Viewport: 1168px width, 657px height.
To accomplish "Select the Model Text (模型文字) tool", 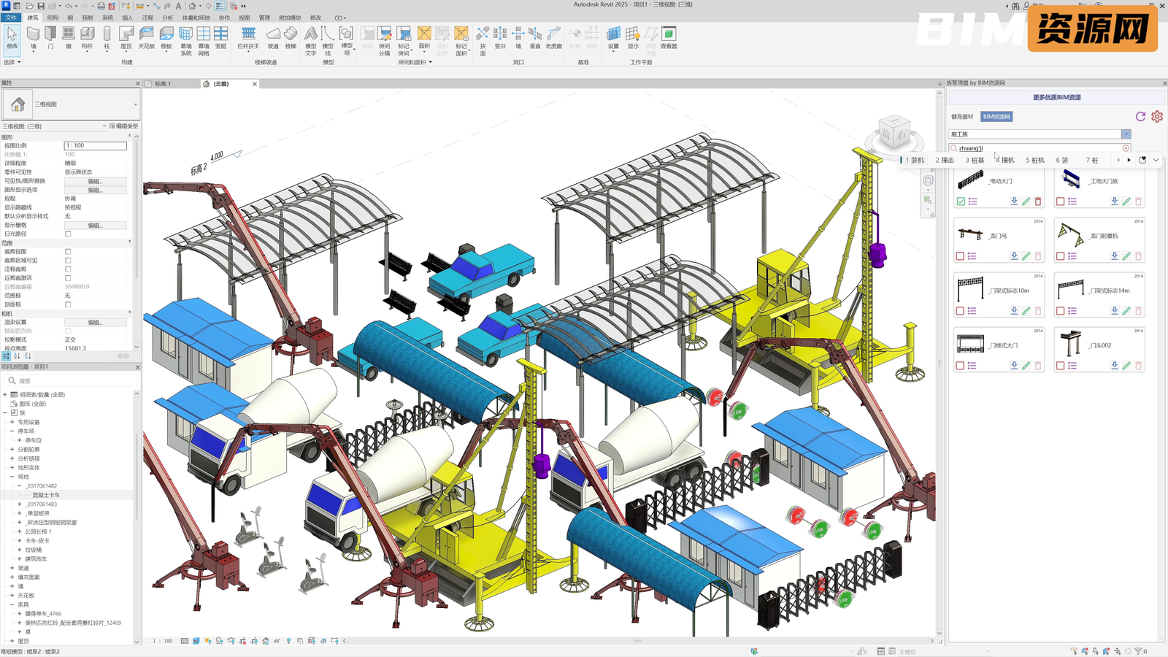I will pos(311,42).
